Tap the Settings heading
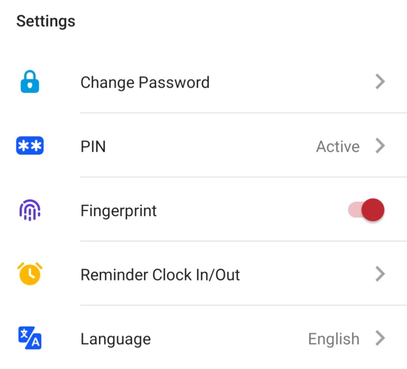Image resolution: width=407 pixels, height=369 pixels. [46, 21]
